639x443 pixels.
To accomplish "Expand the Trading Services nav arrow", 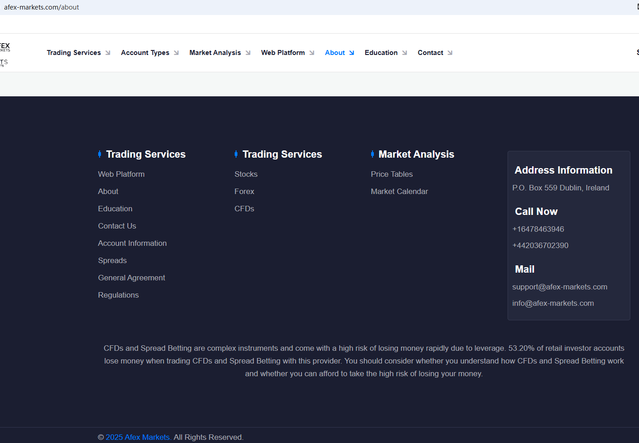I will (108, 53).
